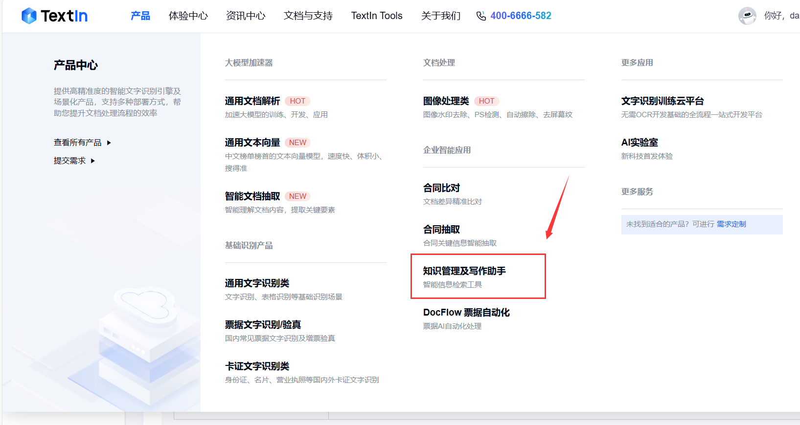Open 通用文字识别类 product

coord(257,283)
